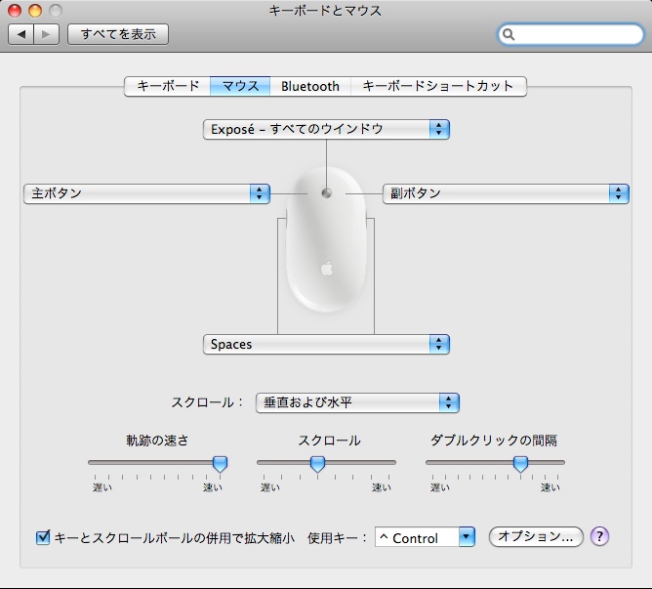Click the magnifier icon in search field
This screenshot has height=589, width=652.
click(509, 34)
